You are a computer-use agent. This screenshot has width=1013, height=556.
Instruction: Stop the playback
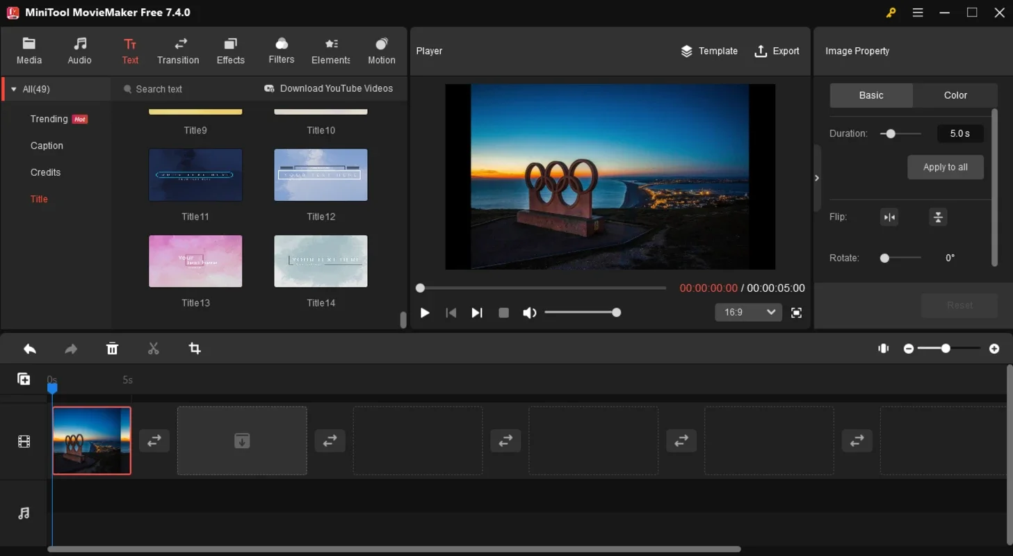point(504,313)
